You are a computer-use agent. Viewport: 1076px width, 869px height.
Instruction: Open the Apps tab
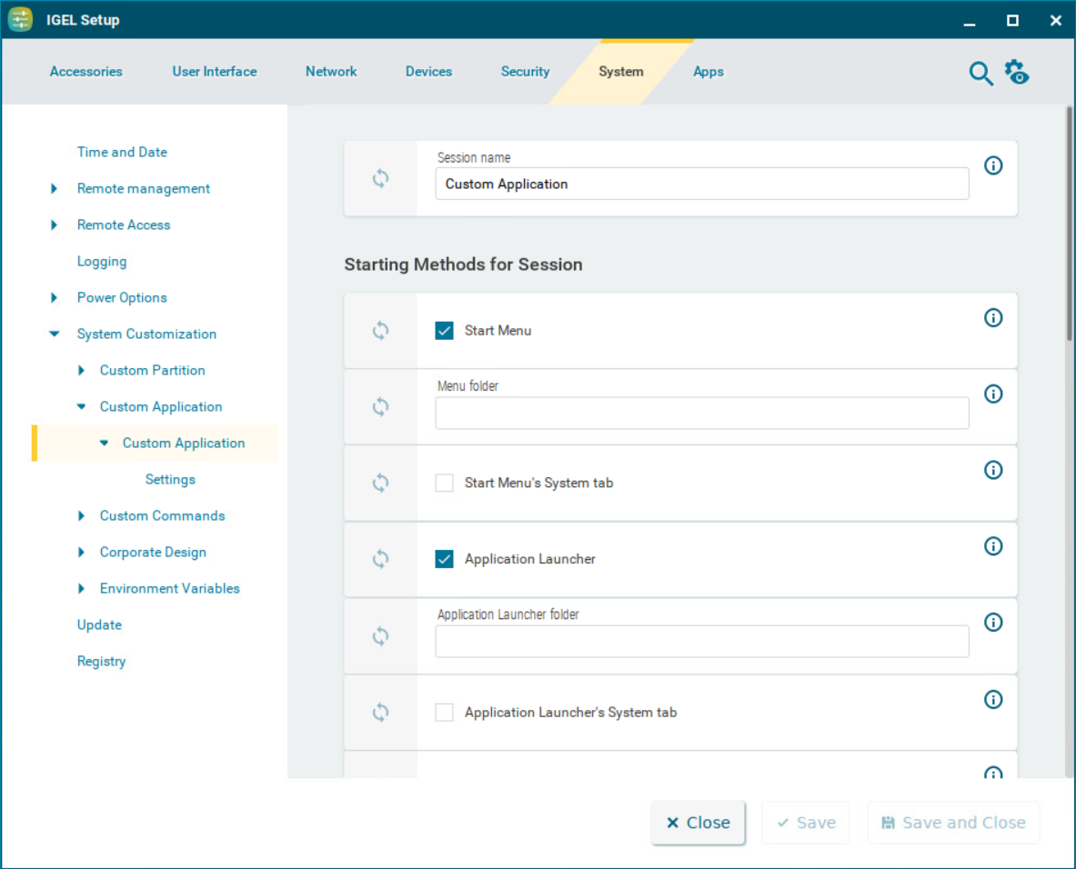coord(709,71)
